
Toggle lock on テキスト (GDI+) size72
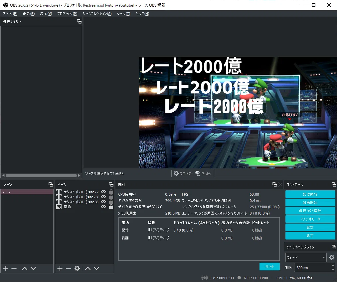click(111, 192)
